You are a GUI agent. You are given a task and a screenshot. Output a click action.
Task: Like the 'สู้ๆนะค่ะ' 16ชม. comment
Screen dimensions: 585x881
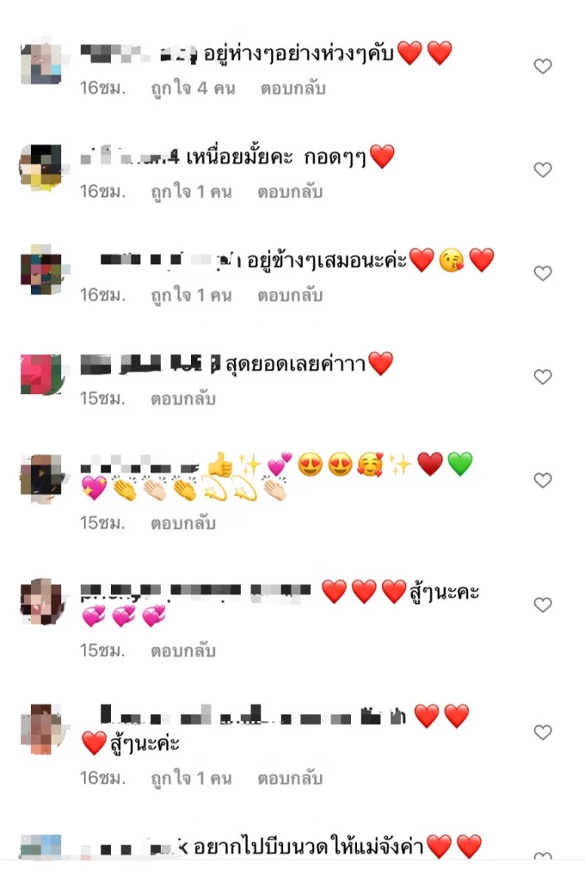[542, 732]
